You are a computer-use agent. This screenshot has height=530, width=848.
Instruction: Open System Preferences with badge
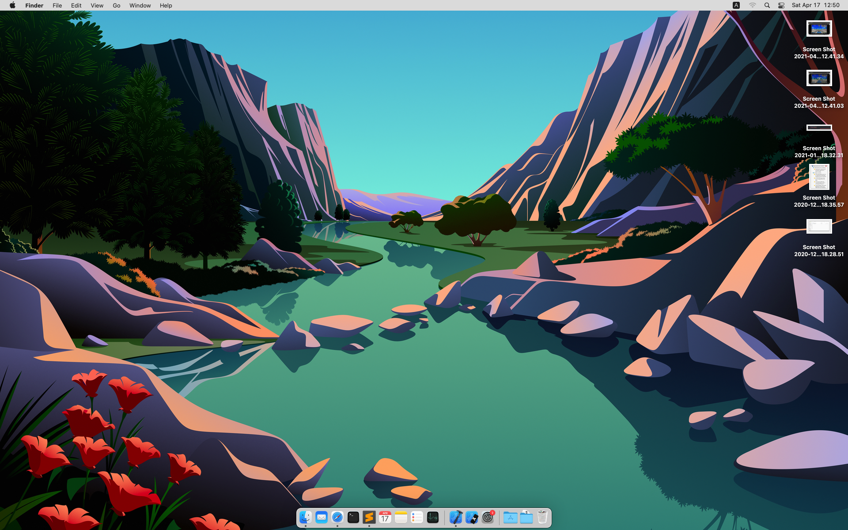[x=488, y=517]
